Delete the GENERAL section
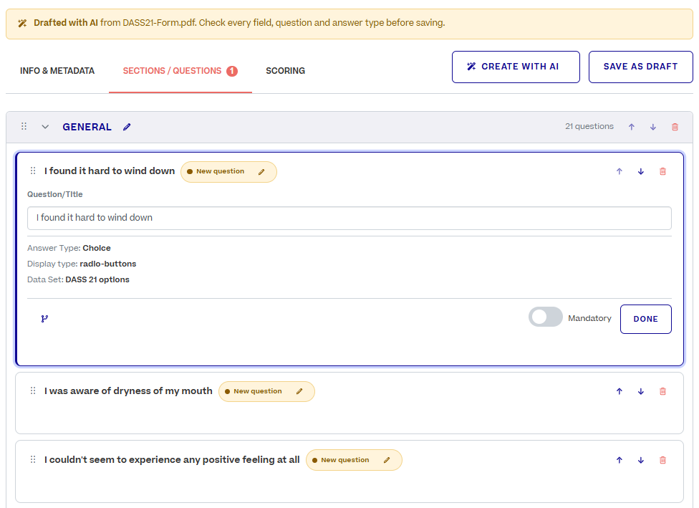 click(675, 127)
